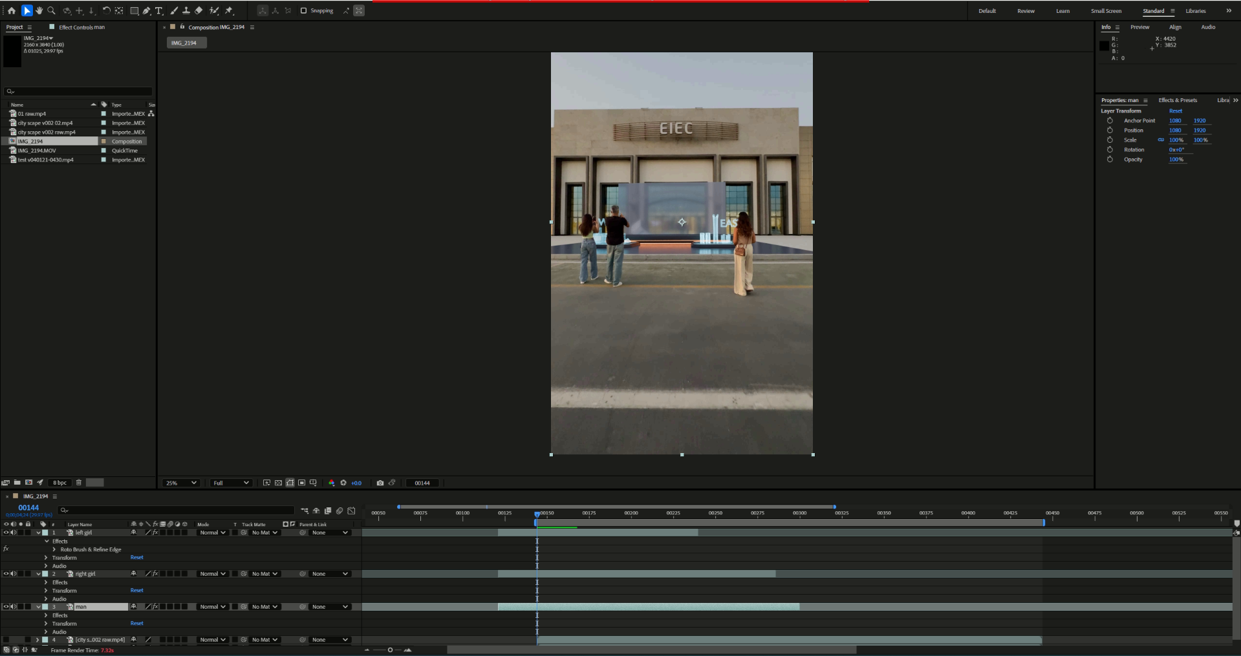
Task: Select the Rotation tool
Action: tap(106, 10)
